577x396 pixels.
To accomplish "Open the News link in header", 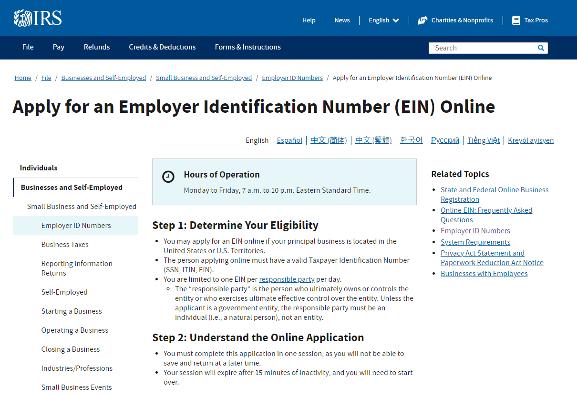I will 342,20.
